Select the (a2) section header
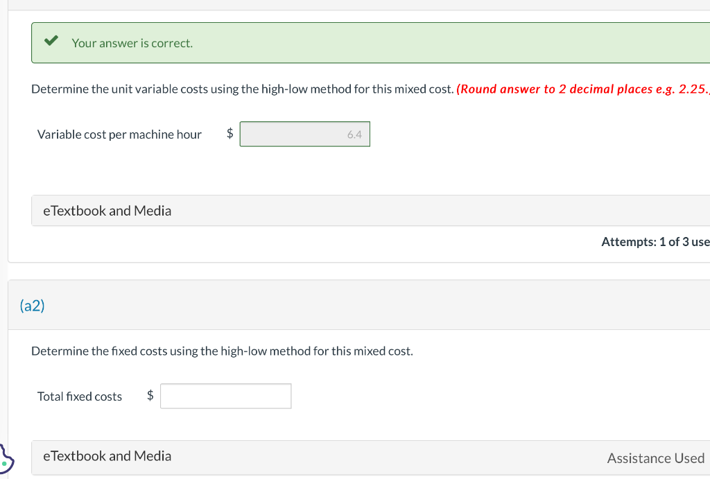Image resolution: width=710 pixels, height=479 pixels. coord(32,306)
